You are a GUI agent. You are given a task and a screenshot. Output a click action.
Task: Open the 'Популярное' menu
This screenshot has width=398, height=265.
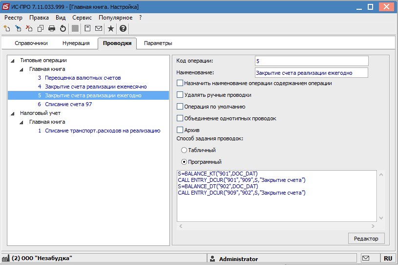click(x=115, y=18)
